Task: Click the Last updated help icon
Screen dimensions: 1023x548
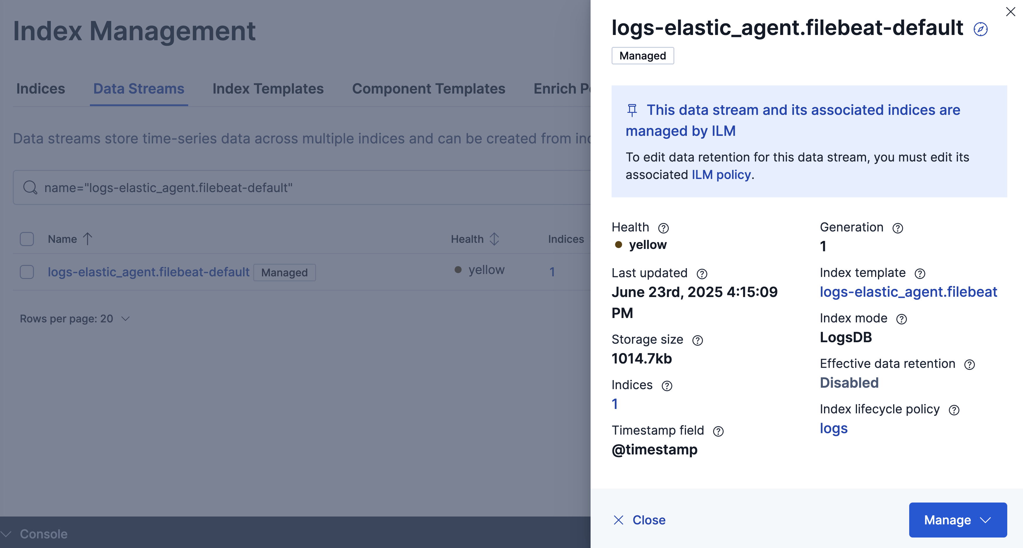Action: point(702,274)
